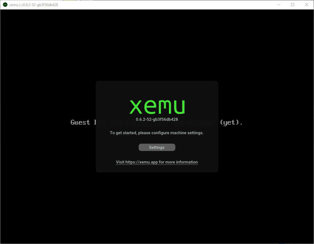Click the xemu app icon in title bar

click(x=5, y=5)
